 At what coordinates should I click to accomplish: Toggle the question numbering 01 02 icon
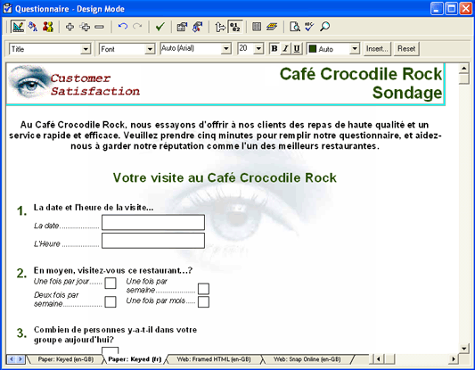pos(235,27)
